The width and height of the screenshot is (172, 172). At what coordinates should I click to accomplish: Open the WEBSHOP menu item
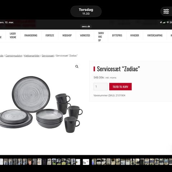coord(67,35)
